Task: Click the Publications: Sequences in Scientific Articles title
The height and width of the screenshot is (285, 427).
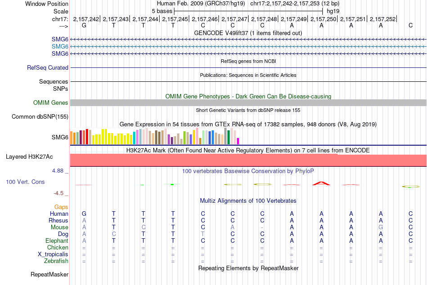Action: pos(248,75)
